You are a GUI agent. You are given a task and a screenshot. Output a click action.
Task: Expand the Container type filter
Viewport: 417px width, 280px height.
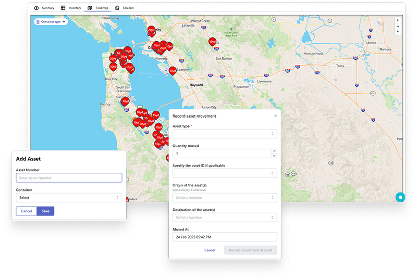click(51, 22)
